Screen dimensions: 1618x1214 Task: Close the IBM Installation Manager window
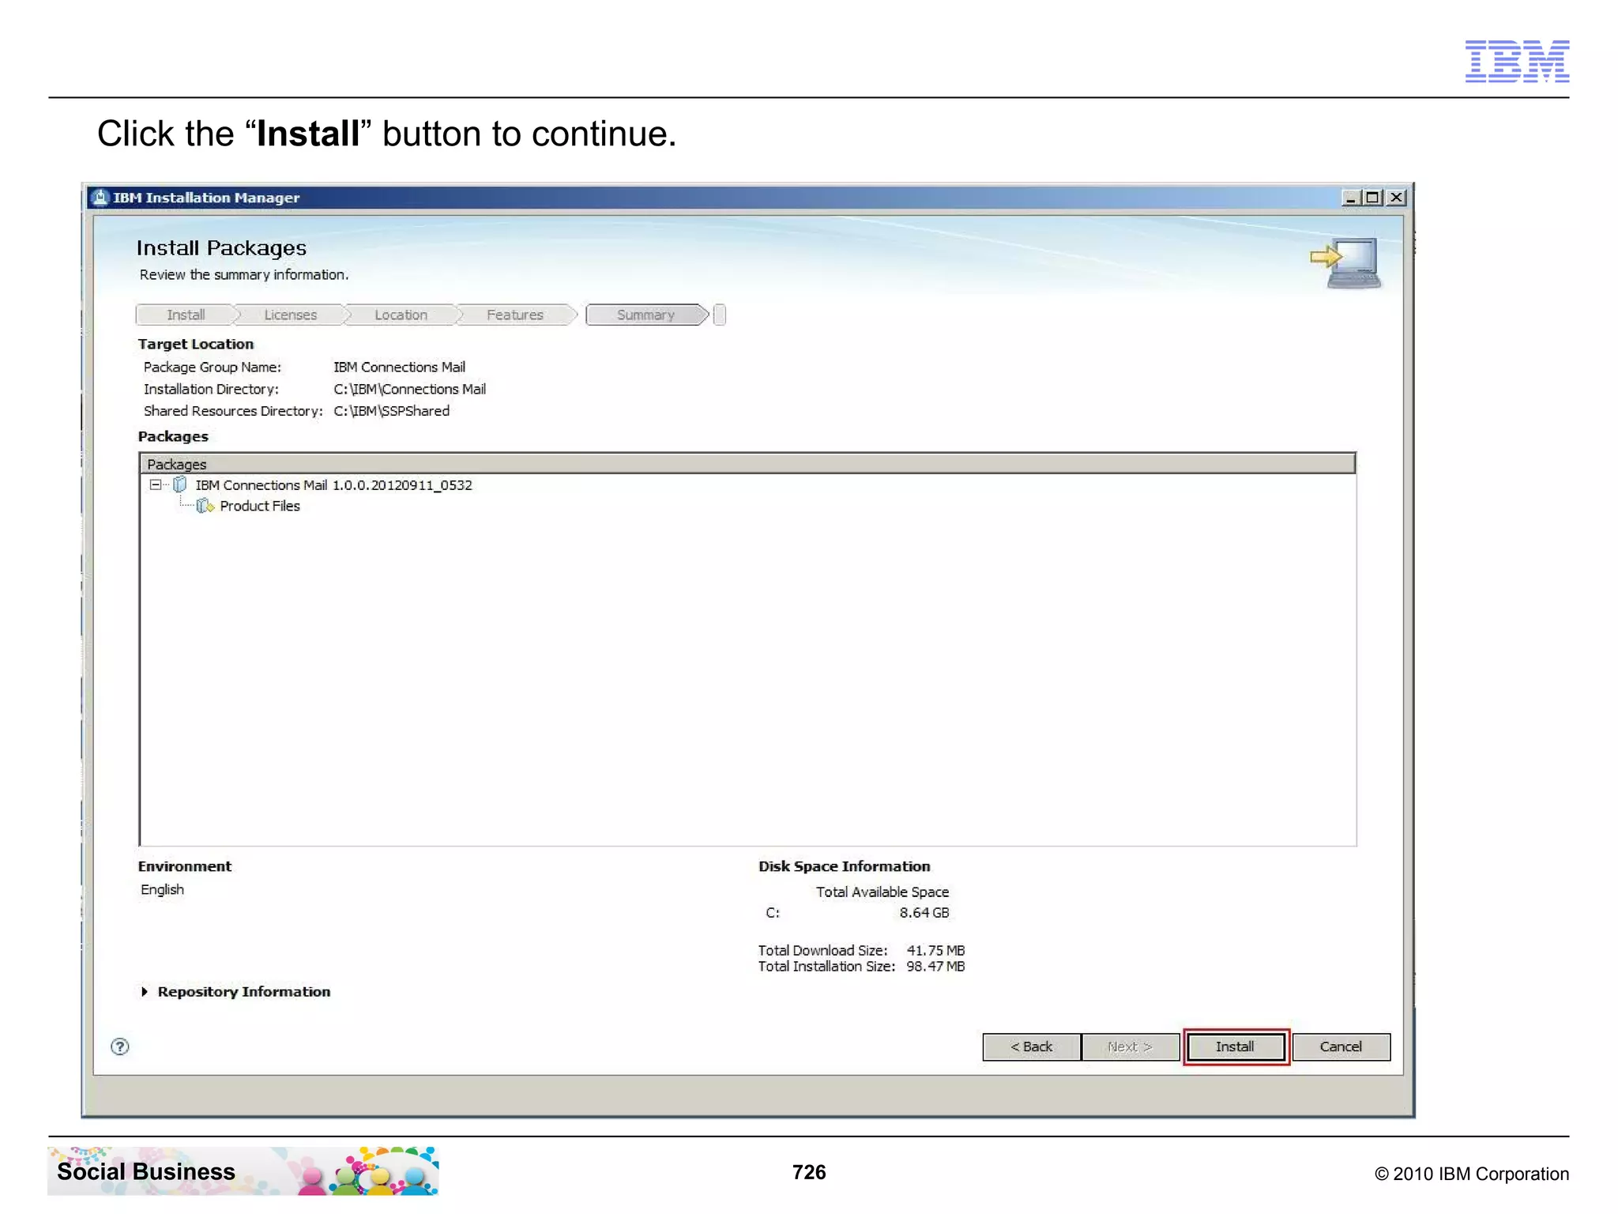tap(1397, 198)
